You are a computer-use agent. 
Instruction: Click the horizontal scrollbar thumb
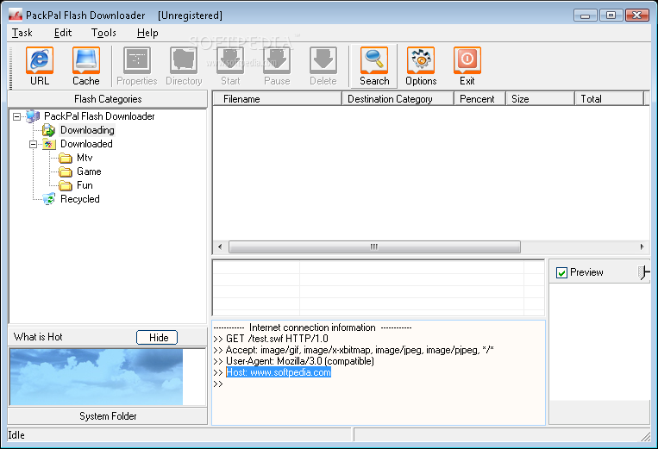point(374,247)
